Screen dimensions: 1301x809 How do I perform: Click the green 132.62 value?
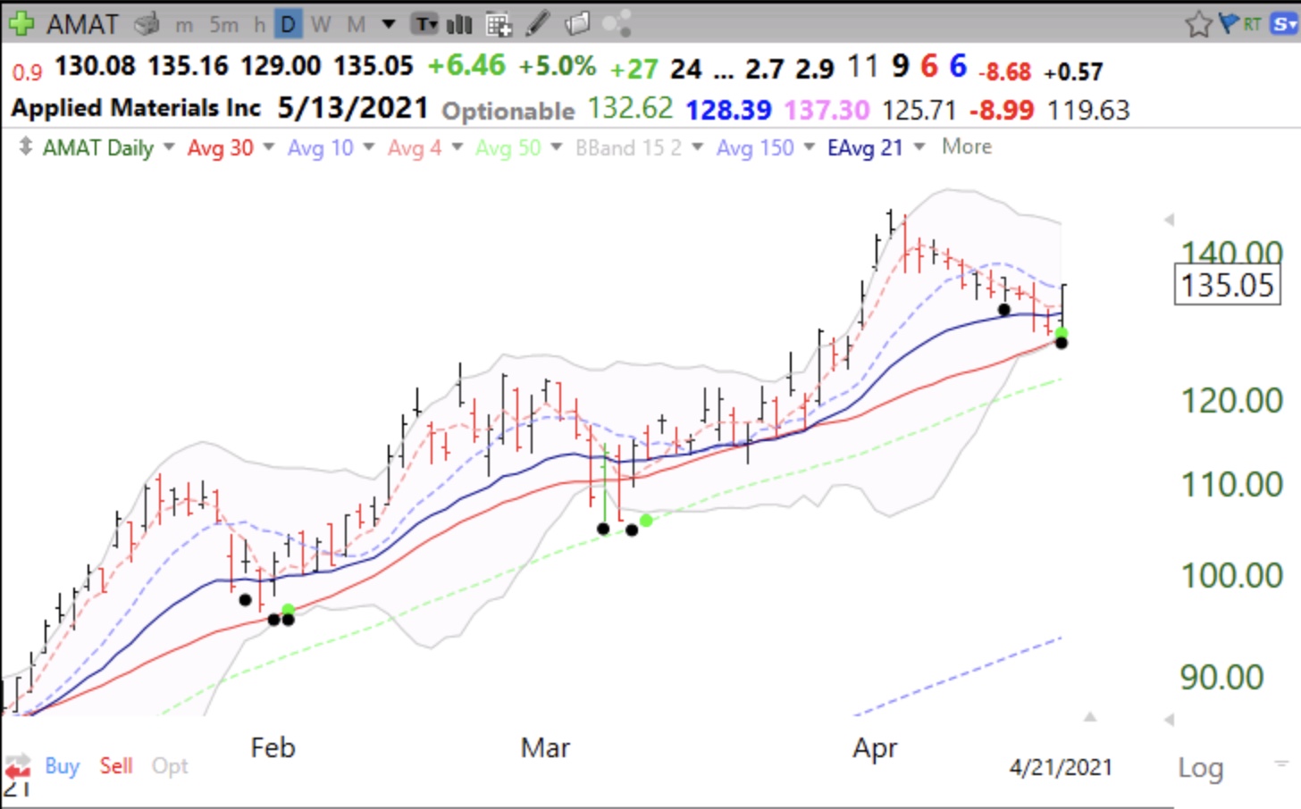tap(630, 109)
